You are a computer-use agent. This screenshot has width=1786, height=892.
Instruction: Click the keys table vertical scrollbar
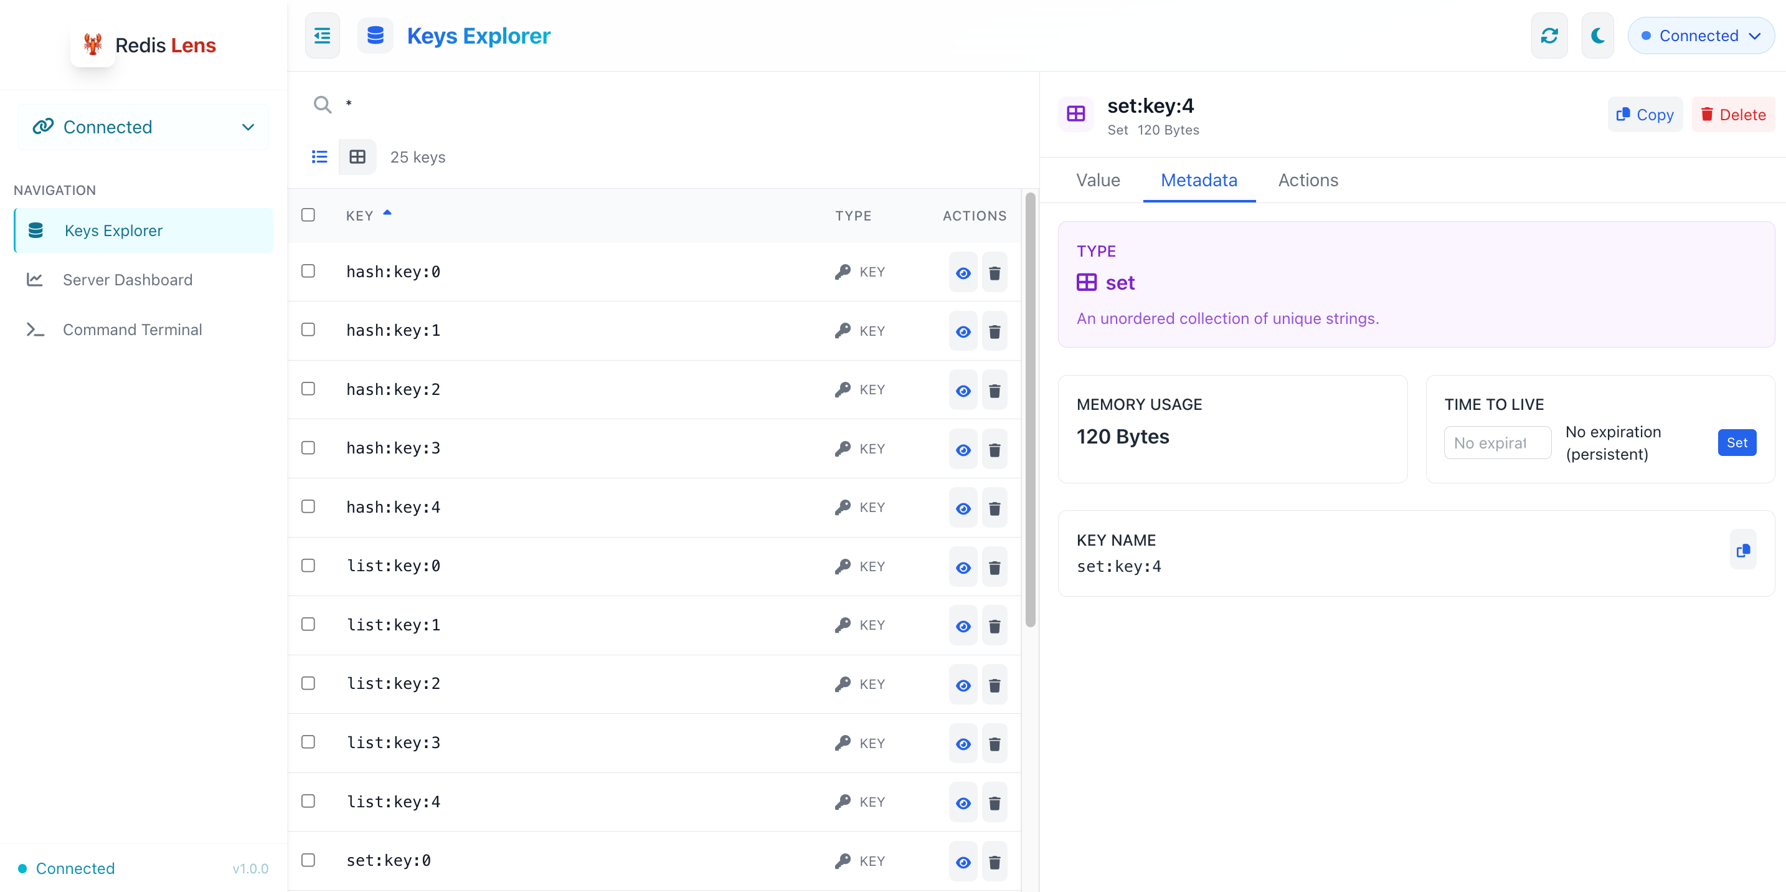(1030, 409)
